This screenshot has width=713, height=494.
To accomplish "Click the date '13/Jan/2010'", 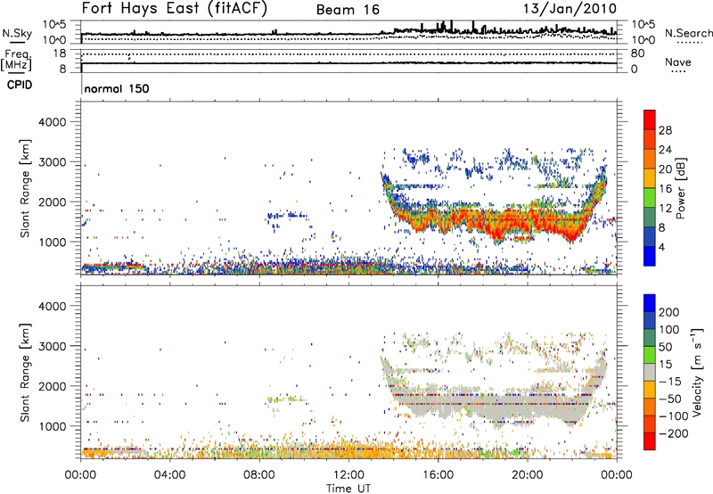I will coord(570,8).
